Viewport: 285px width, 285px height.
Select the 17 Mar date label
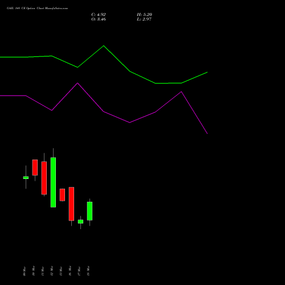point(79,271)
